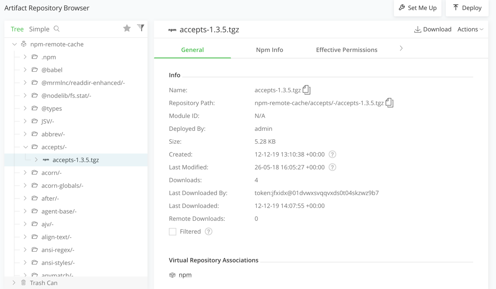The height and width of the screenshot is (289, 496).
Task: Click the Set Me Up button
Action: pyautogui.click(x=418, y=8)
